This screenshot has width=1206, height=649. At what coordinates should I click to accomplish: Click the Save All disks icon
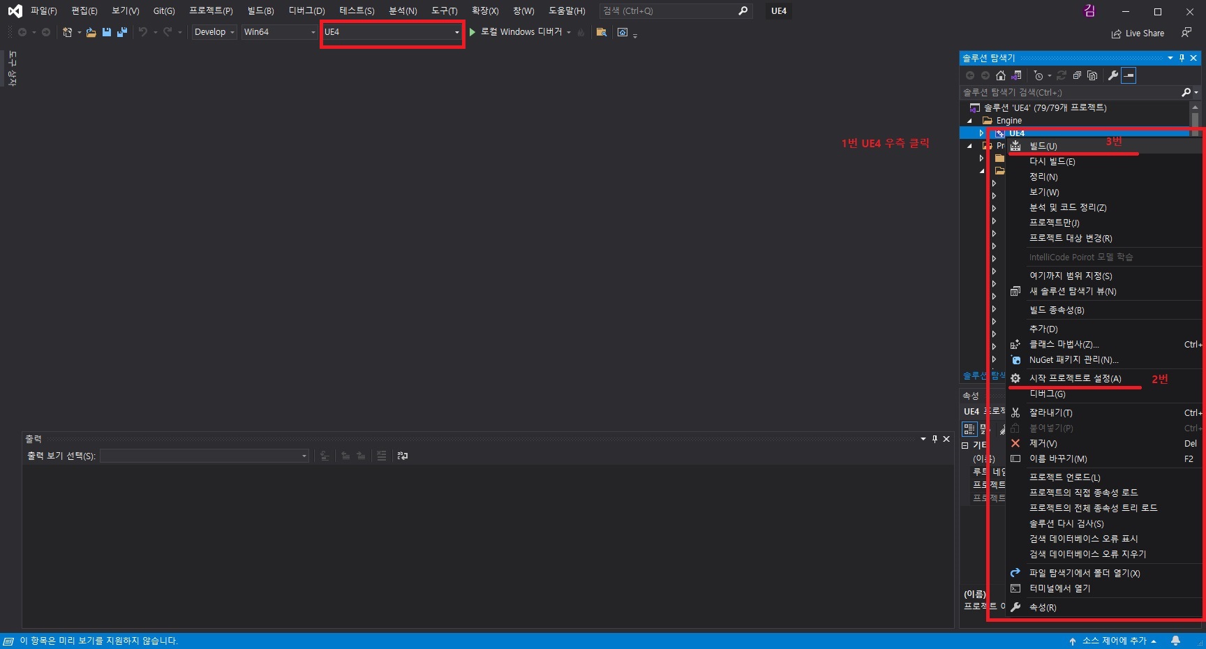[122, 32]
